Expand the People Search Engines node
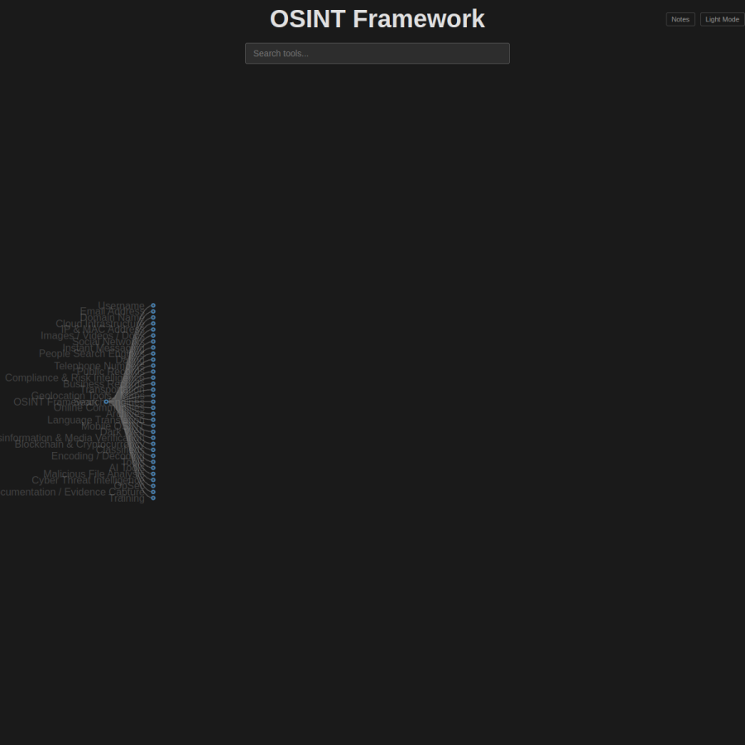 click(153, 353)
